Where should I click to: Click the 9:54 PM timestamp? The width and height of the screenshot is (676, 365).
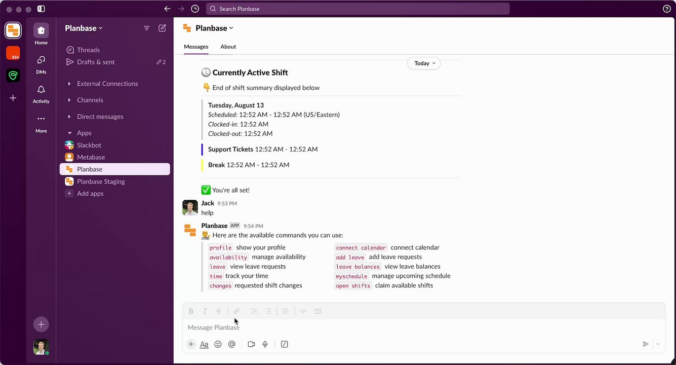click(253, 226)
